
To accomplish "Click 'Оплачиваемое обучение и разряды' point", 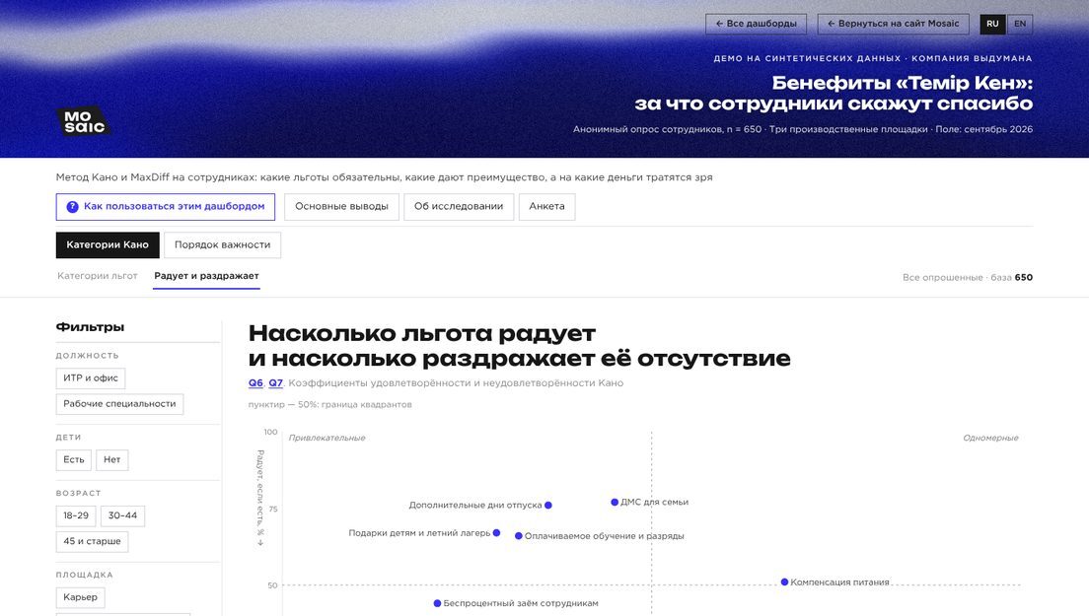I will pyautogui.click(x=518, y=536).
